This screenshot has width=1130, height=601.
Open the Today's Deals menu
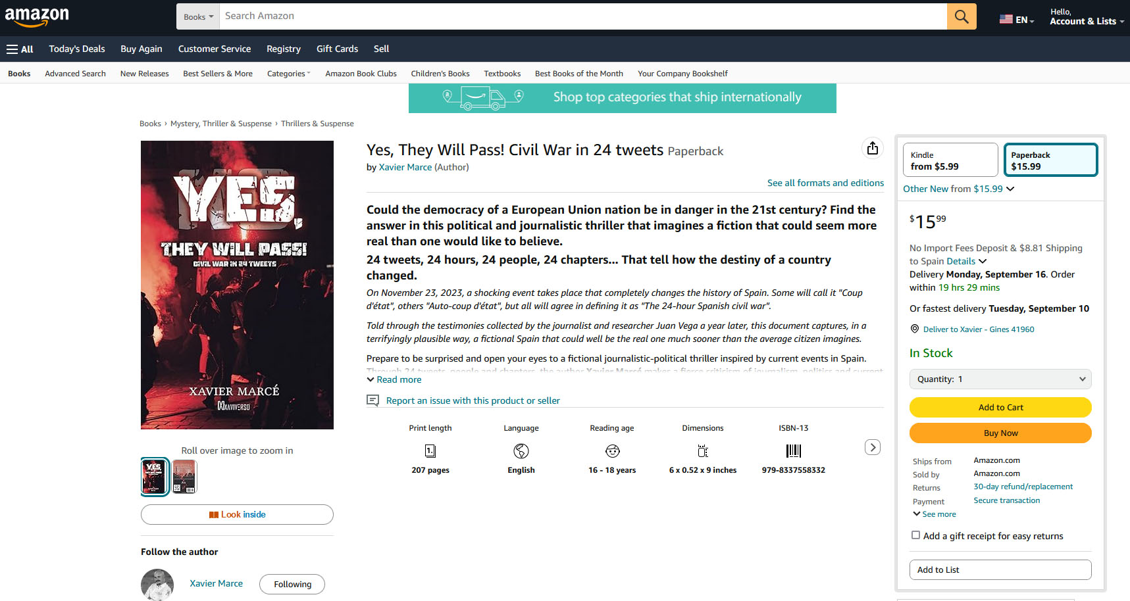pyautogui.click(x=76, y=49)
